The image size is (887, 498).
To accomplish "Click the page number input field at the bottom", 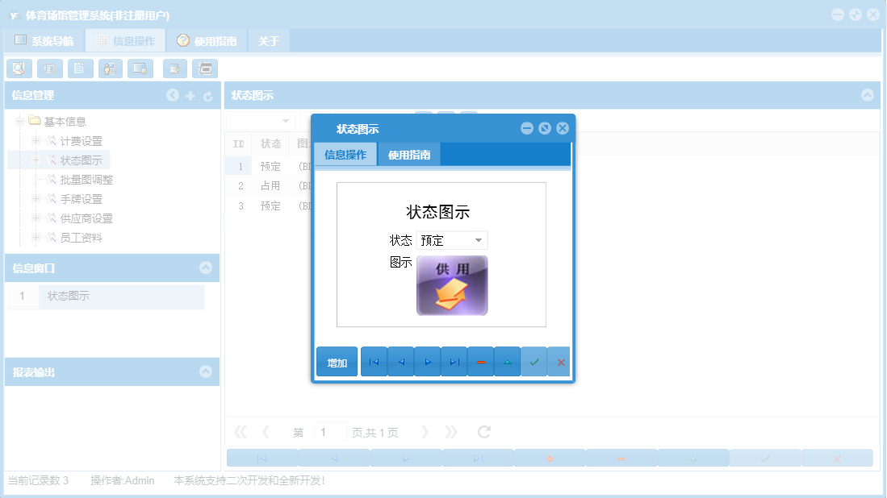I will (330, 432).
